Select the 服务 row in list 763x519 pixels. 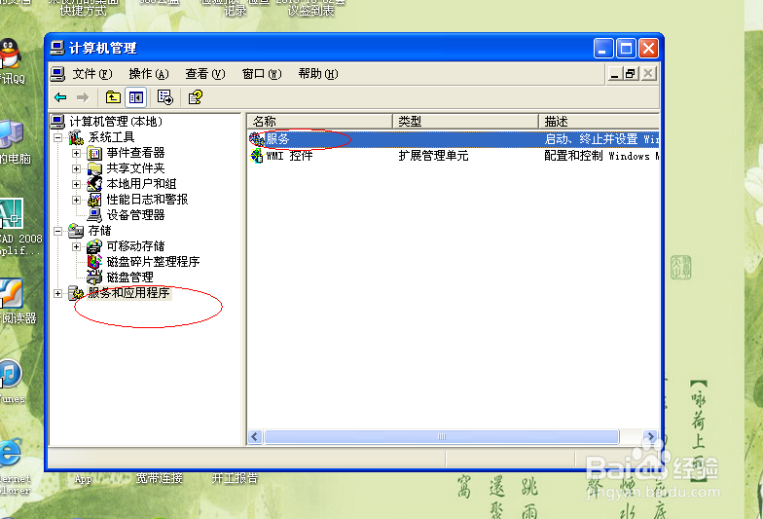tap(454, 139)
